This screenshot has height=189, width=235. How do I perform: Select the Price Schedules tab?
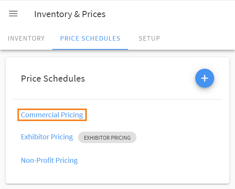tap(90, 38)
